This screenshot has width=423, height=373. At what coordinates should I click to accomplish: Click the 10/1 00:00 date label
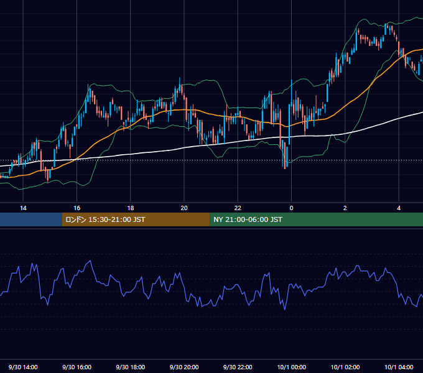[291, 367]
